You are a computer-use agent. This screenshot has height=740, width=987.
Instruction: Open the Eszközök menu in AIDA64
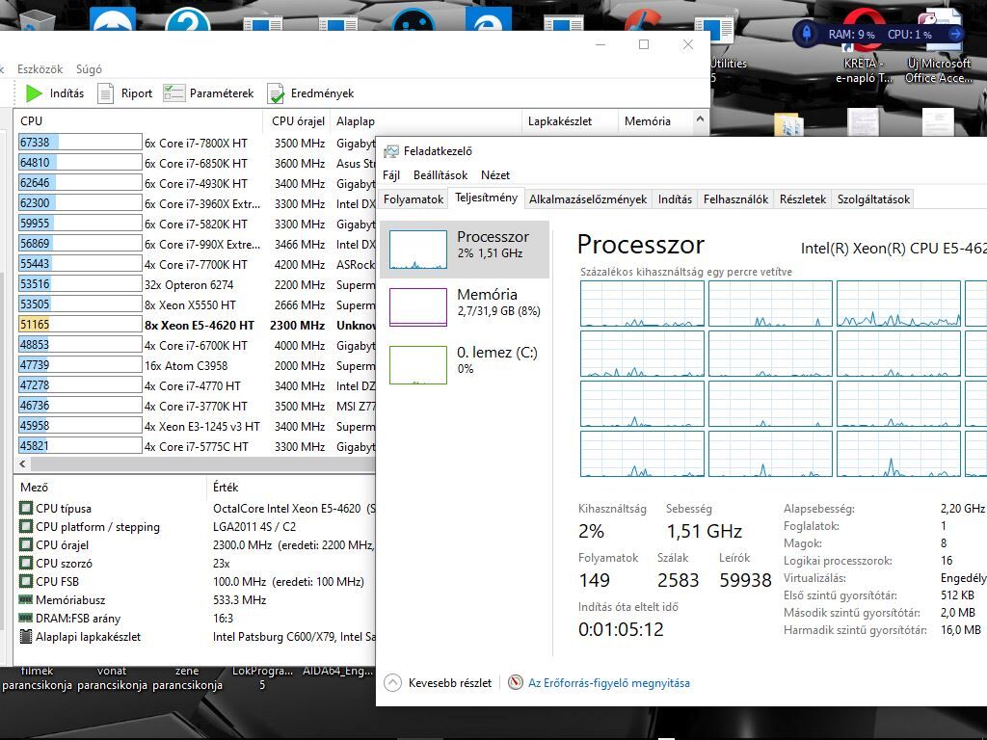click(x=40, y=69)
